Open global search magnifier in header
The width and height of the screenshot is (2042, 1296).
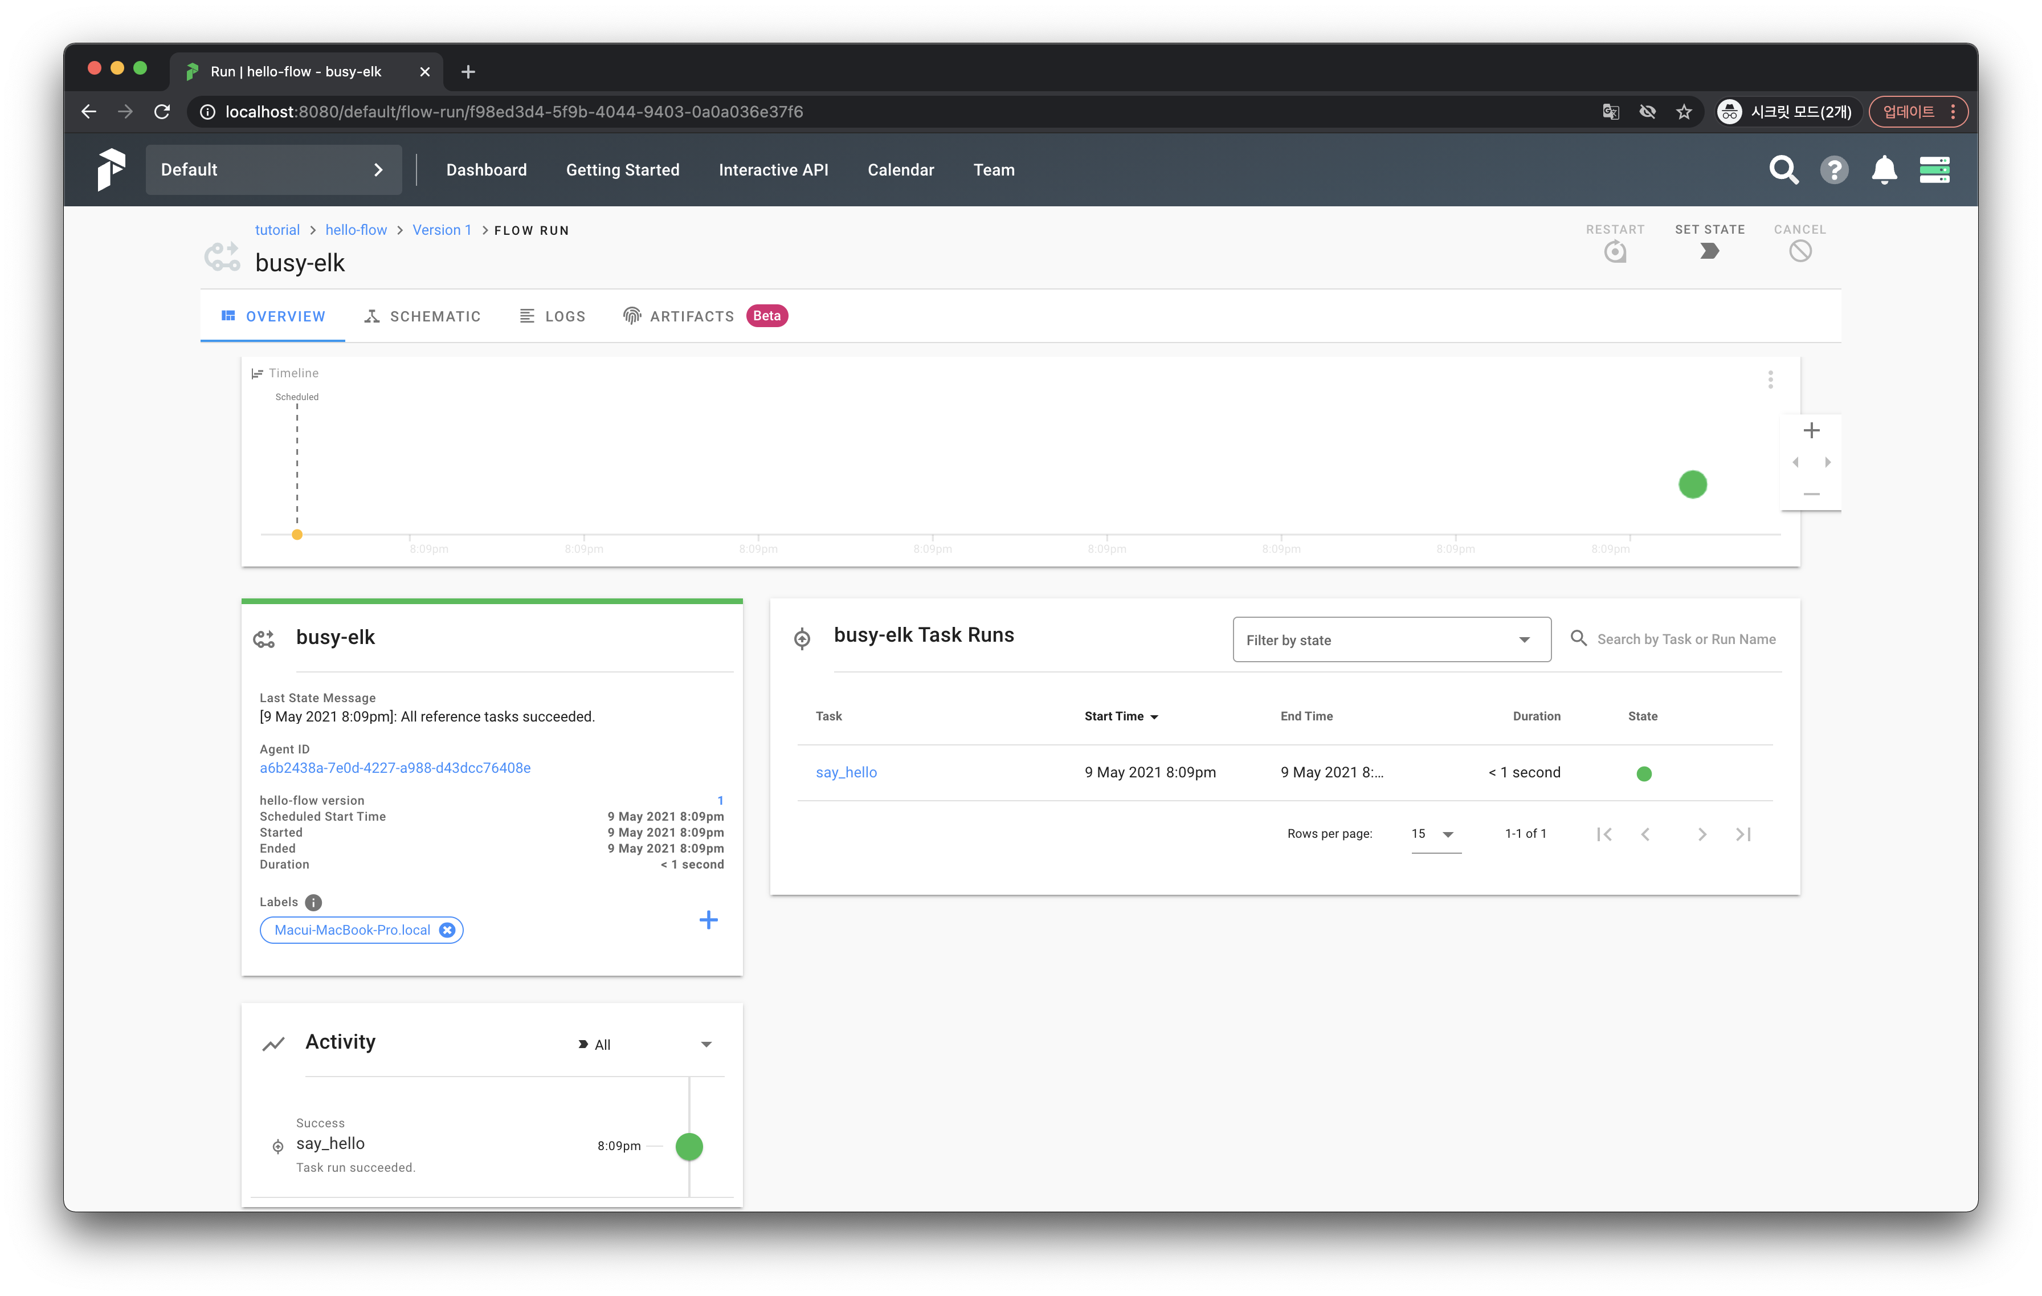[1783, 170]
